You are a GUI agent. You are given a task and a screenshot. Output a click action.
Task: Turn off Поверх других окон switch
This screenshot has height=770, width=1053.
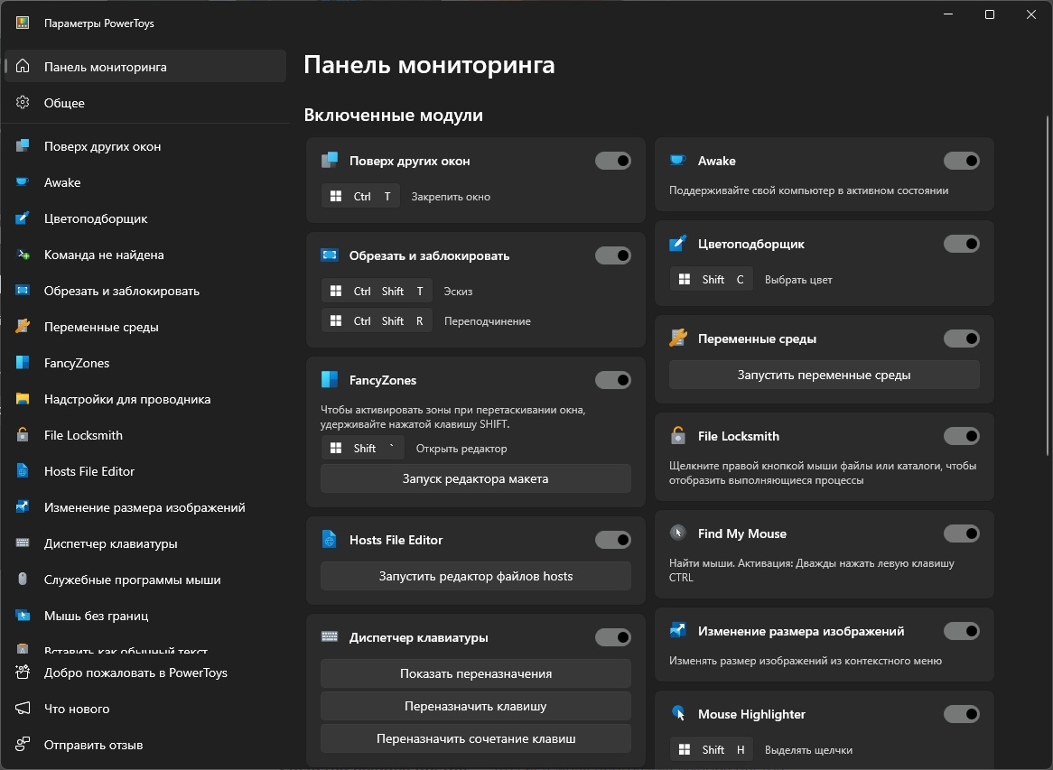612,161
